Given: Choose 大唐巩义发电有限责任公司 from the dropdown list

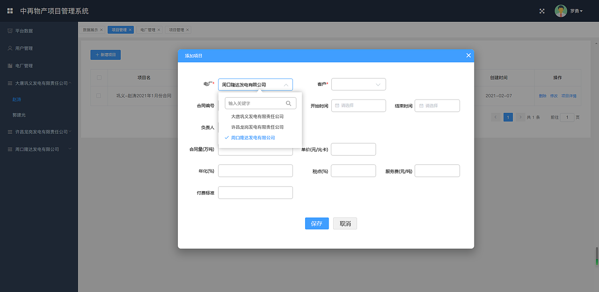Looking at the screenshot, I should click(257, 116).
